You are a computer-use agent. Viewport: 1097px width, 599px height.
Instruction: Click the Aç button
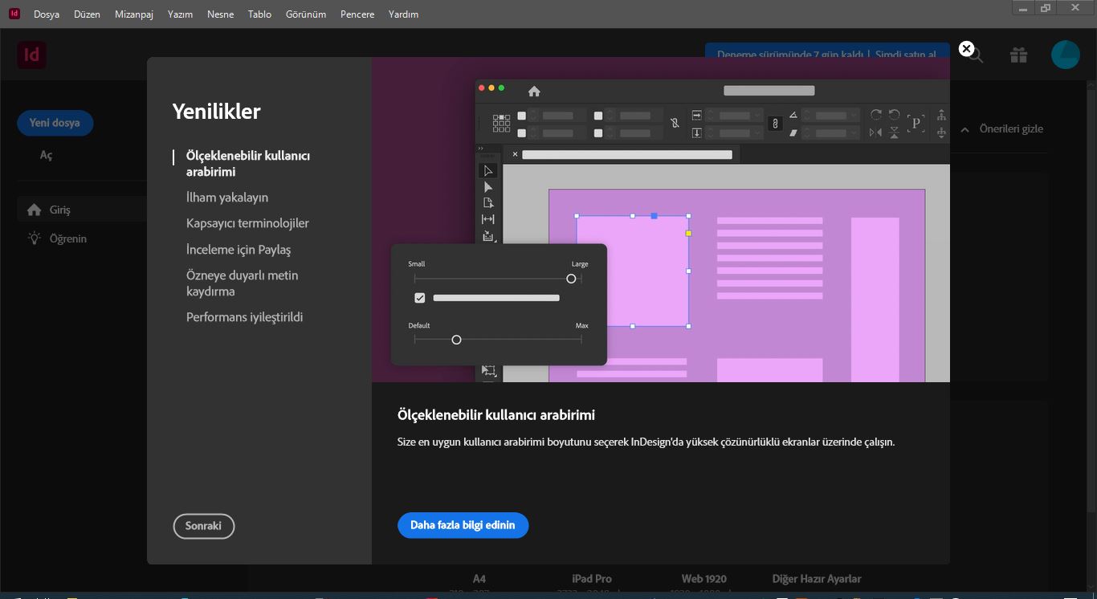pyautogui.click(x=47, y=155)
